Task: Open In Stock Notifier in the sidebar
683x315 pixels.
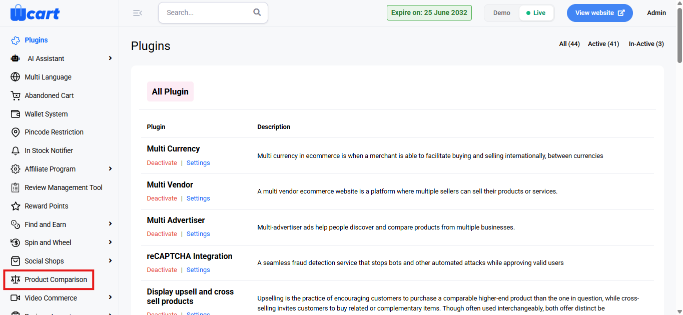Action: tap(49, 150)
